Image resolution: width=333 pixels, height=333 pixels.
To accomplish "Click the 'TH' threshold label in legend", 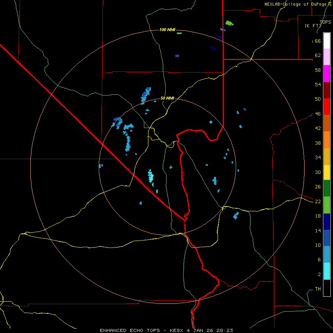I will (318, 289).
